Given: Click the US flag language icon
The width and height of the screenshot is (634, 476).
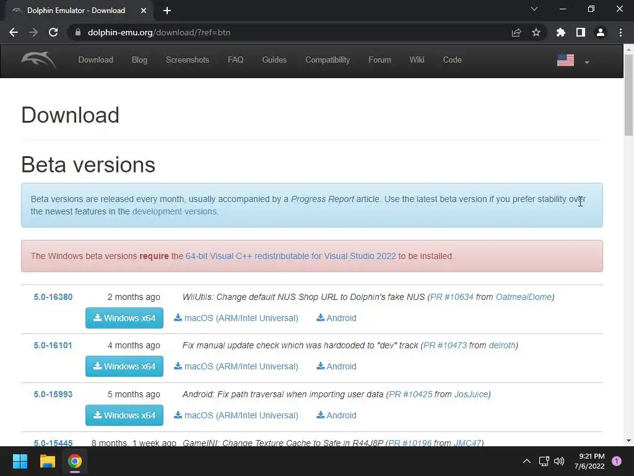Looking at the screenshot, I should pos(565,60).
